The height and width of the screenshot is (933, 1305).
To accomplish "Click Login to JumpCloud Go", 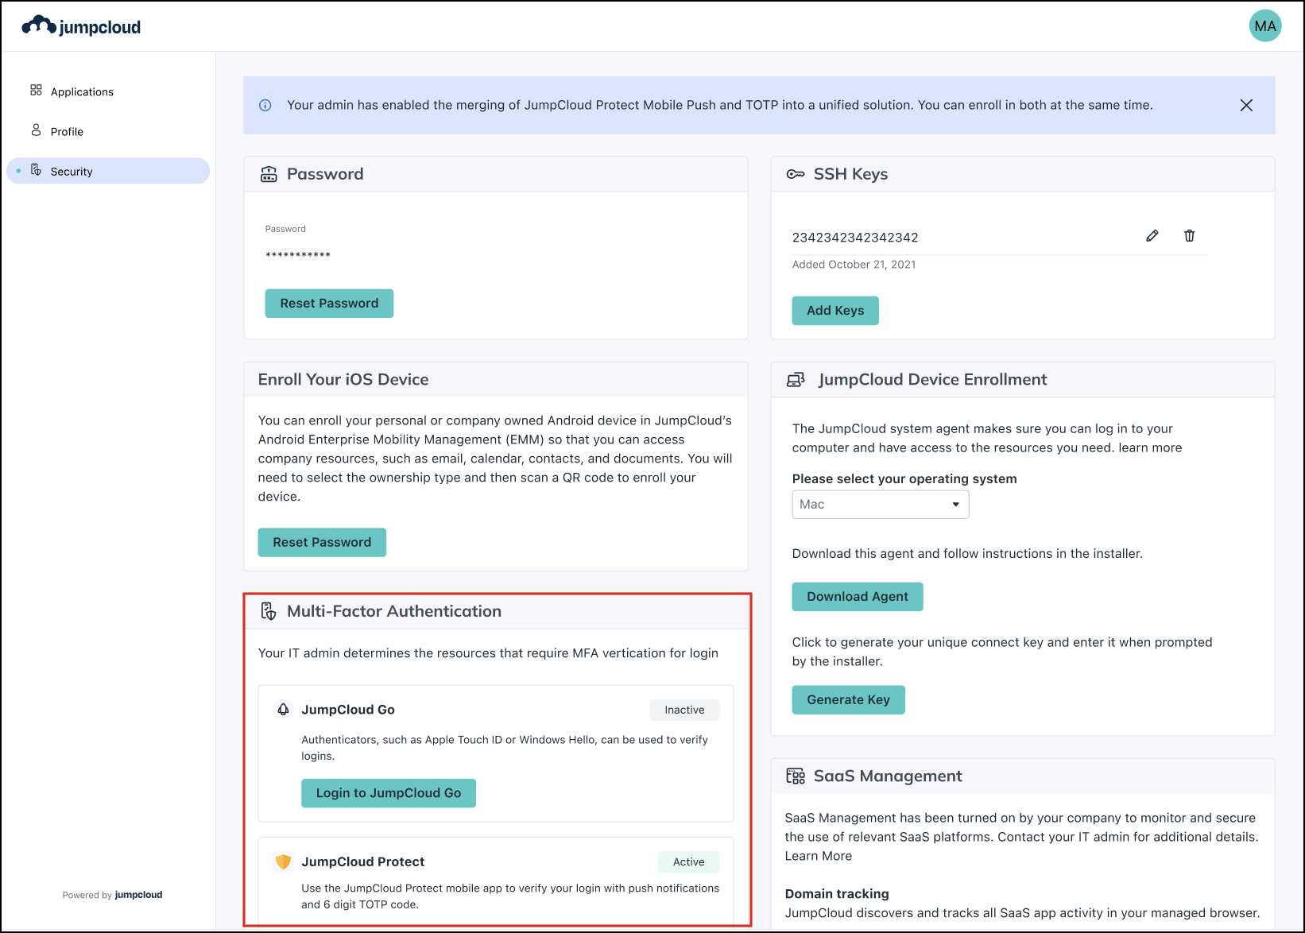I will (x=388, y=792).
